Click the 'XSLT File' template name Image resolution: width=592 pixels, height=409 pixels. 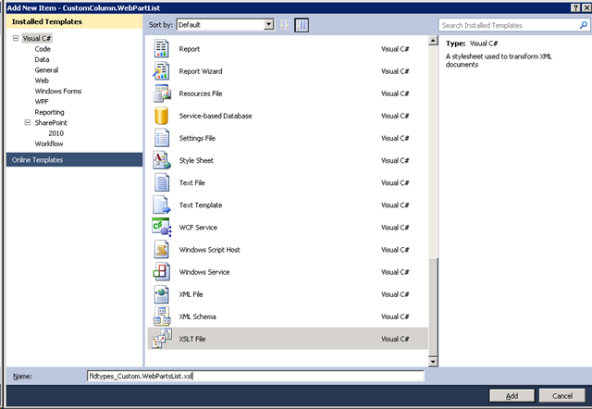(192, 339)
